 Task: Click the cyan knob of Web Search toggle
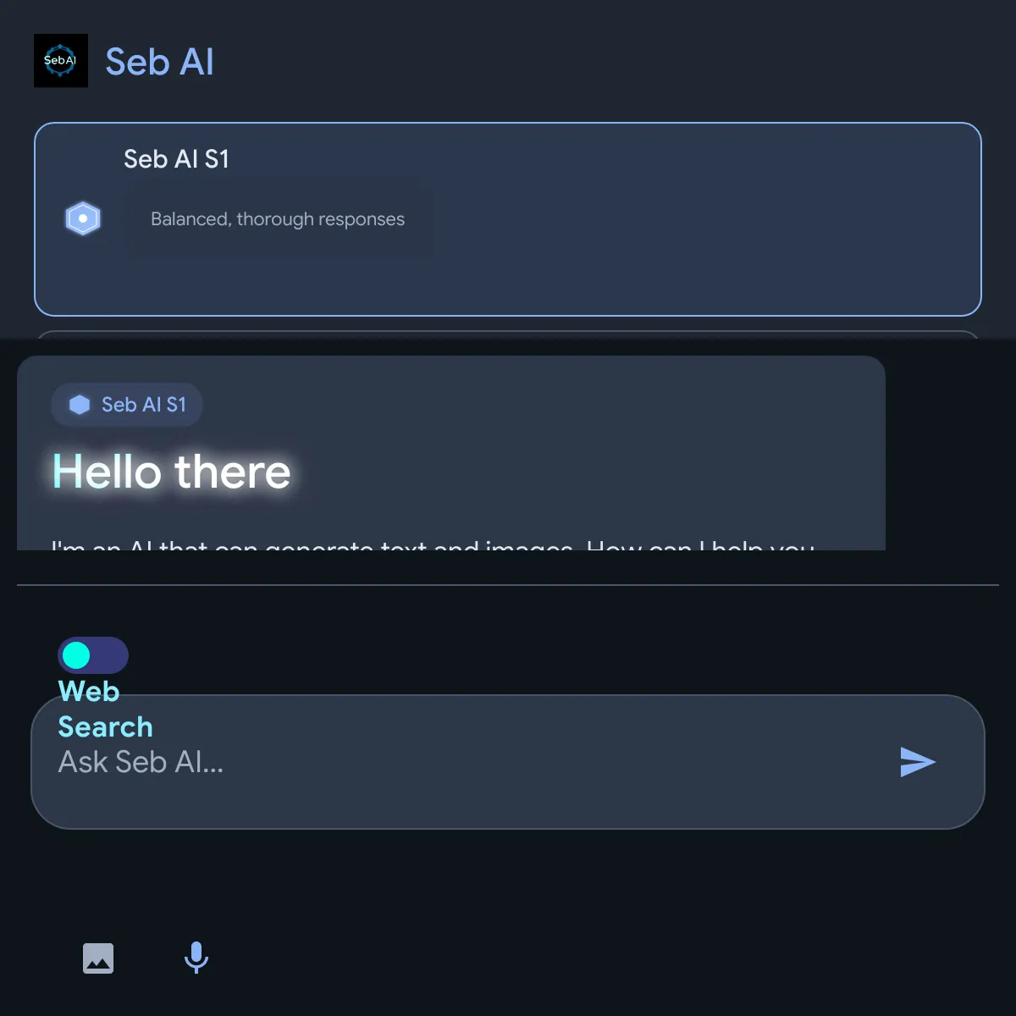[x=76, y=655]
